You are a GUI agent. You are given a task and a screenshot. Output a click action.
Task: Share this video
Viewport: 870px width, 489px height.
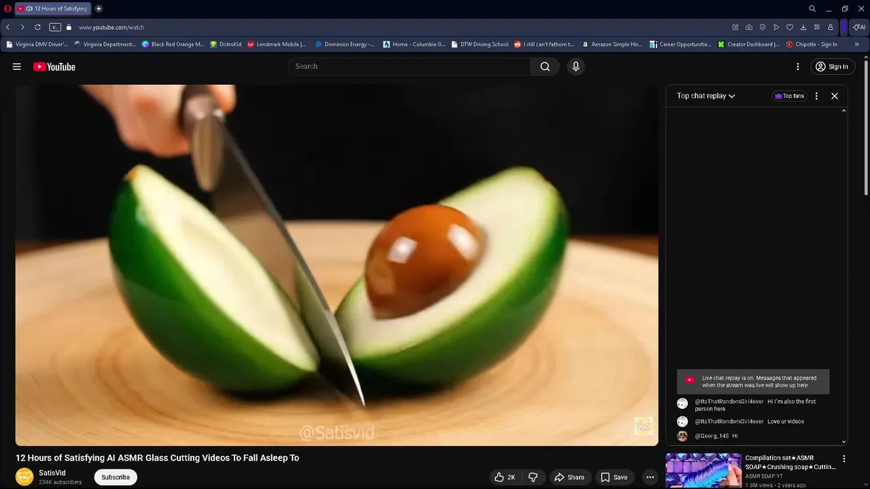tap(569, 477)
